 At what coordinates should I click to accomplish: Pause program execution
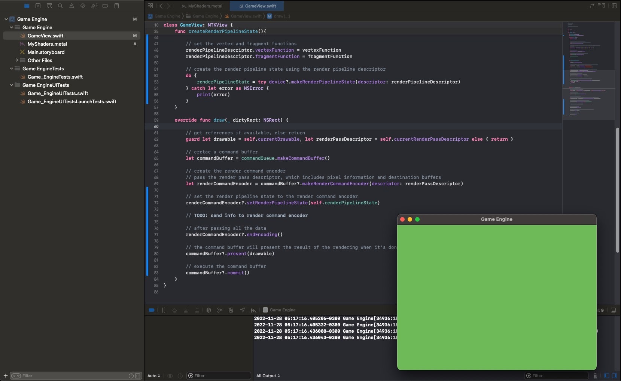(163, 310)
